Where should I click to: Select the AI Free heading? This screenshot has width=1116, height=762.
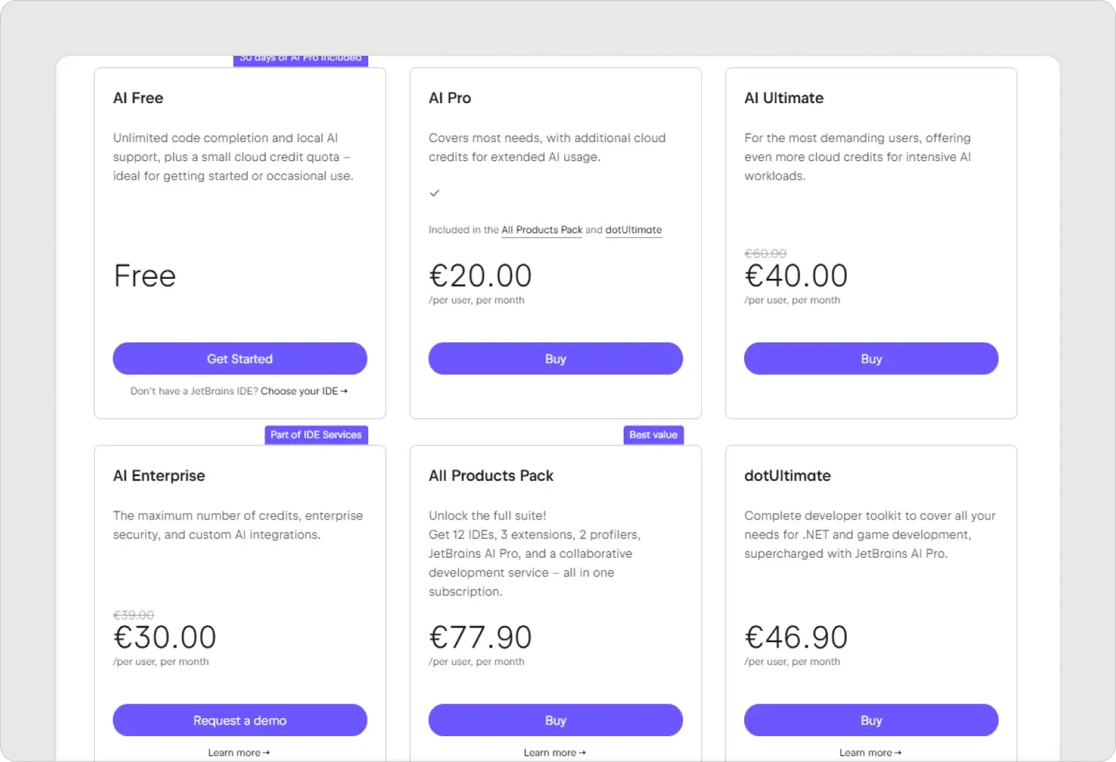pos(138,98)
